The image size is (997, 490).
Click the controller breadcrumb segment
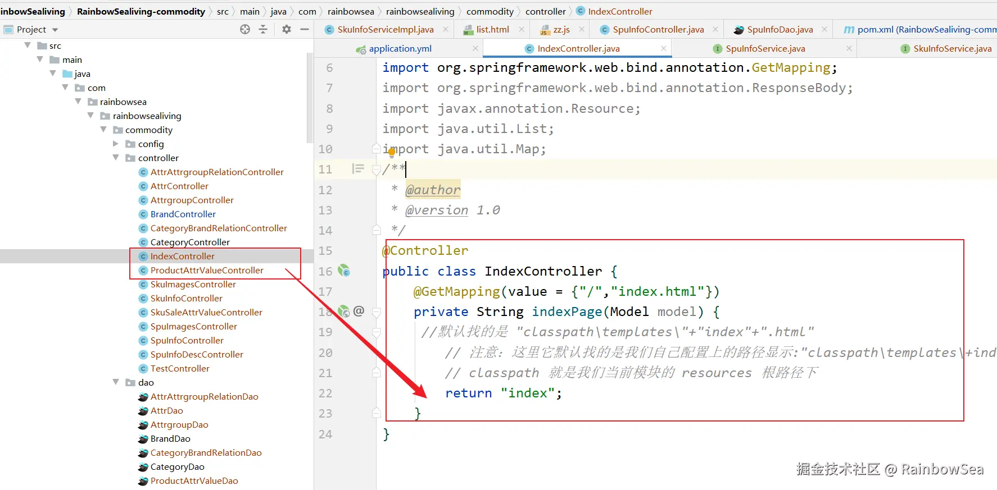(546, 11)
